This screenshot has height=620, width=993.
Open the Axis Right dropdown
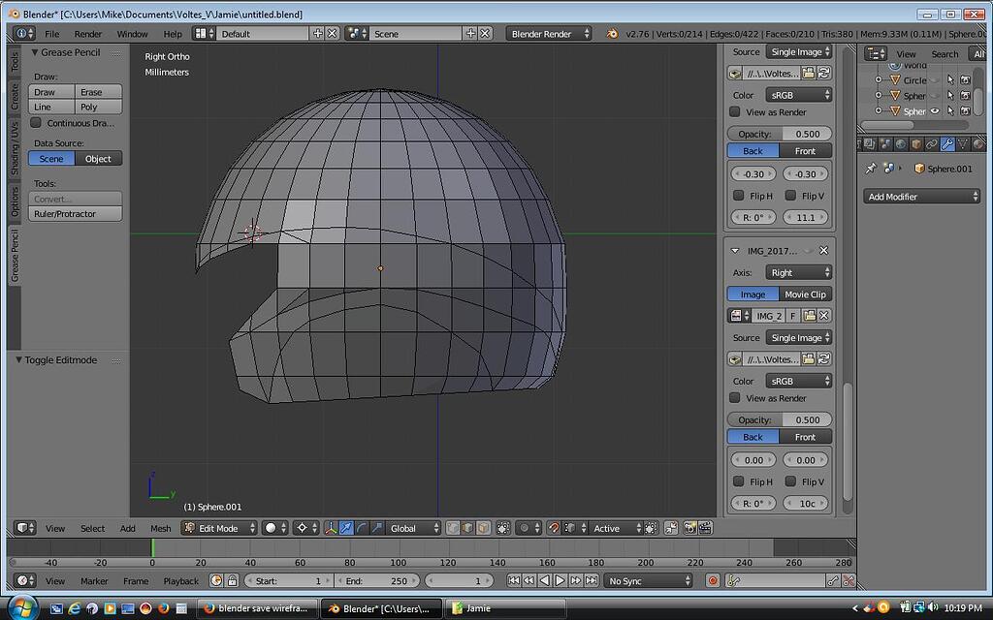799,272
